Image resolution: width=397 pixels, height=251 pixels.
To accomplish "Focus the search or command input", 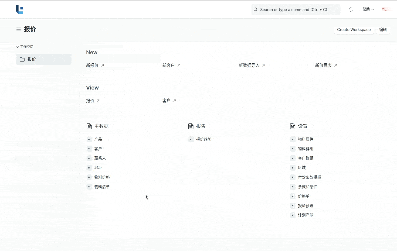I will point(295,9).
